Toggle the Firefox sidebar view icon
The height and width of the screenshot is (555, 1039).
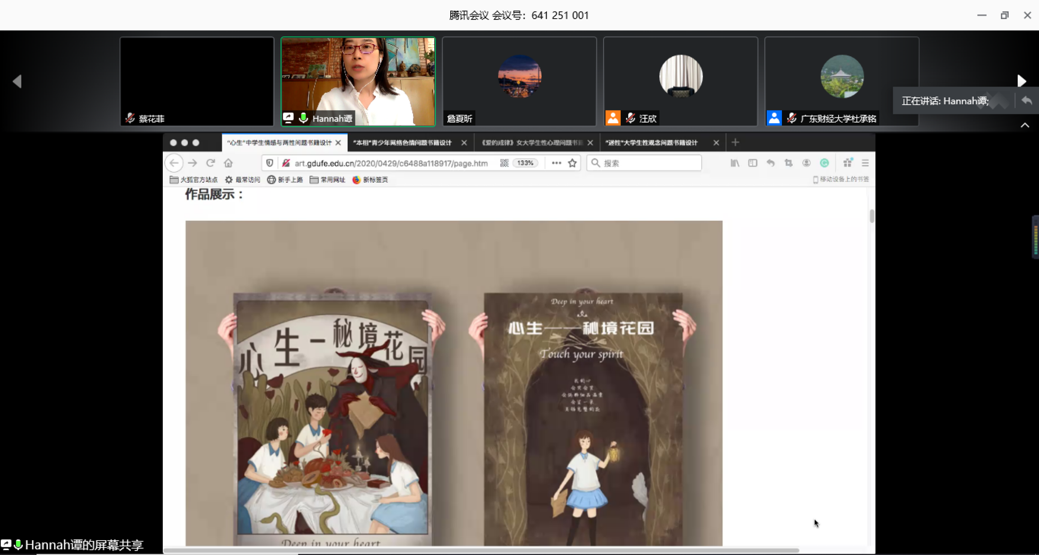pos(752,163)
